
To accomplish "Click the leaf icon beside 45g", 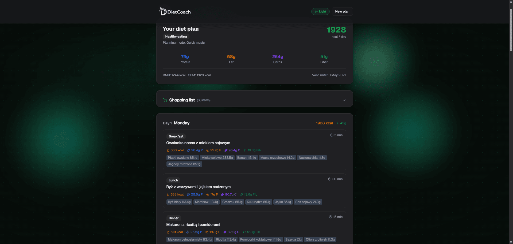I will (338, 123).
